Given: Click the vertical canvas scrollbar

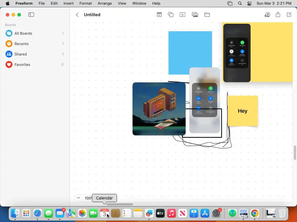Looking at the screenshot, I should click(x=295, y=153).
